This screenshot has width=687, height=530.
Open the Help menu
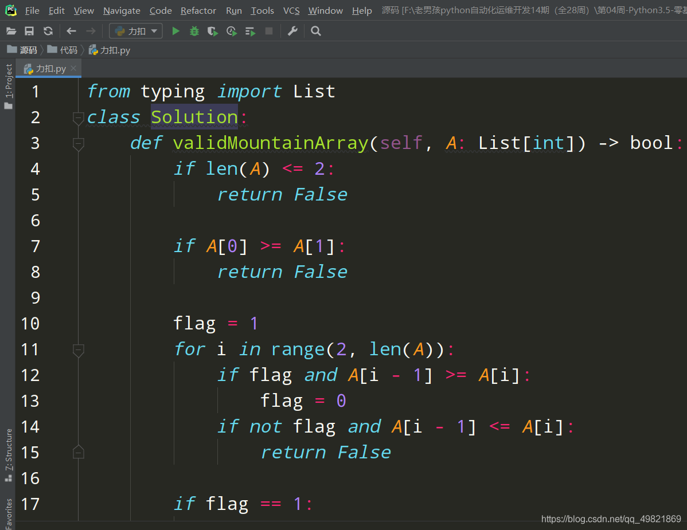(x=361, y=10)
